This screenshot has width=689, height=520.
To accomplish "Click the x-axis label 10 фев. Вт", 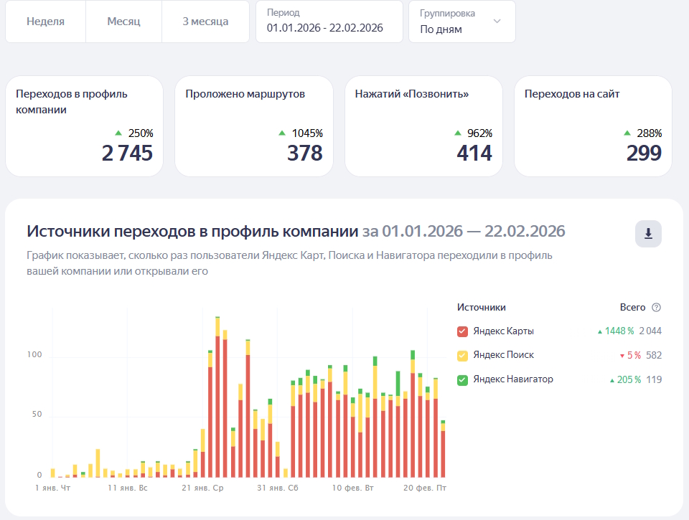I will click(x=352, y=488).
